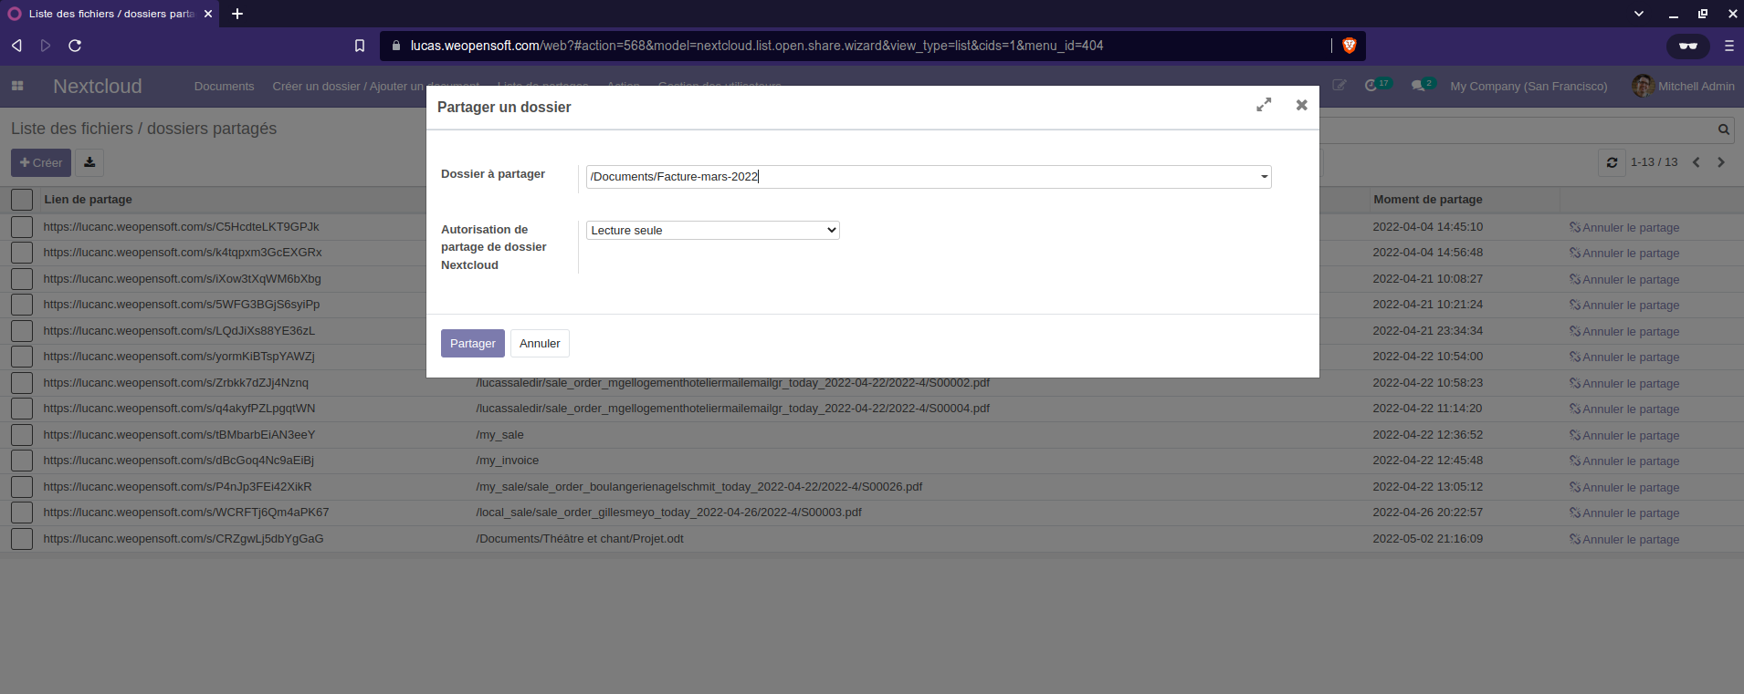This screenshot has height=694, width=1744.
Task: Click the /my_sale path cell
Action: pos(499,435)
